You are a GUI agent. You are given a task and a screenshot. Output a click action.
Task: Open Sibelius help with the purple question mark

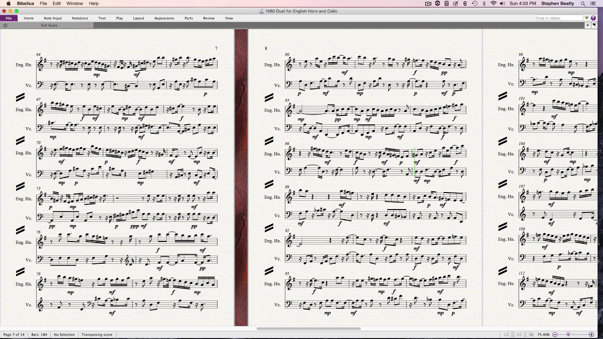click(x=593, y=18)
